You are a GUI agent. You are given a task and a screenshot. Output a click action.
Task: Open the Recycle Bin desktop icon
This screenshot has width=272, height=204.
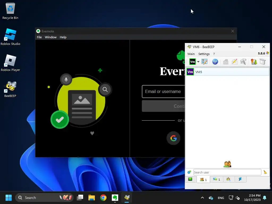[10, 11]
